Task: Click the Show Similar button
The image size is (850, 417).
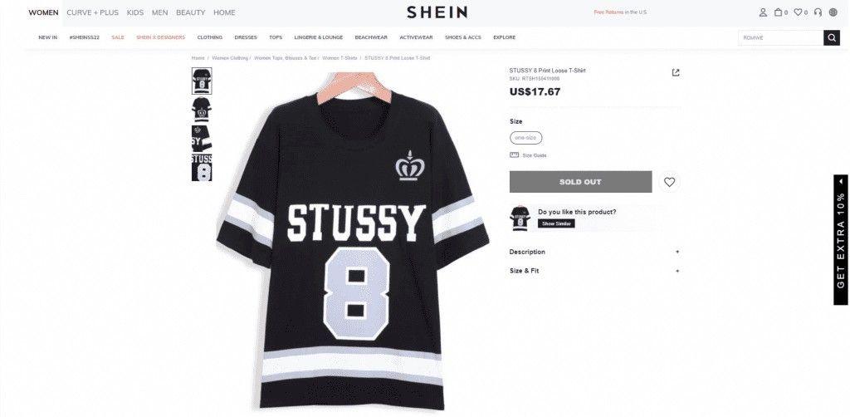Action: 556,223
